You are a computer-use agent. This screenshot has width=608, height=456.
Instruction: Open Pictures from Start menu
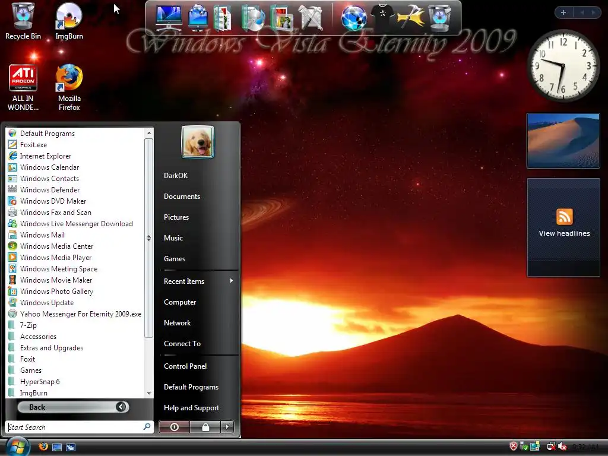pos(176,217)
